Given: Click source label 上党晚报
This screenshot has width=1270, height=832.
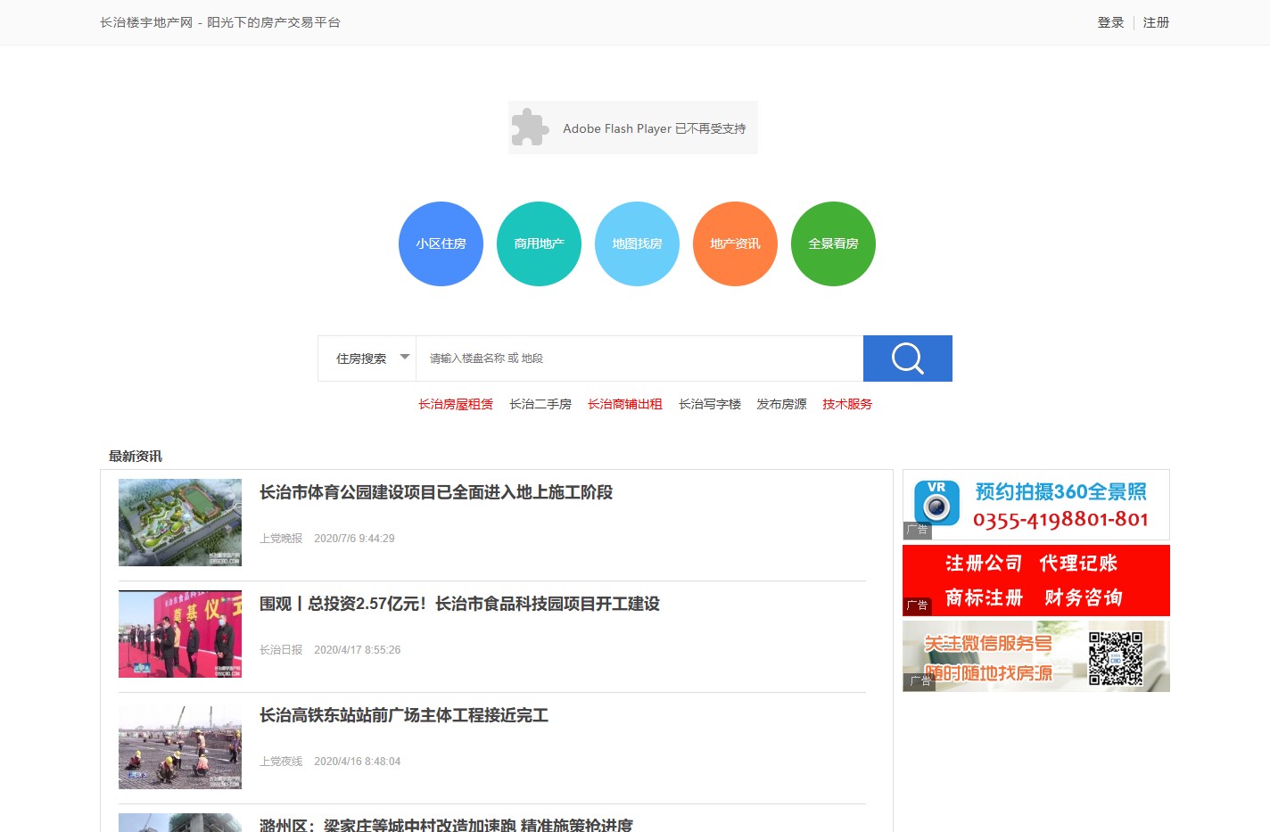Looking at the screenshot, I should tap(281, 539).
